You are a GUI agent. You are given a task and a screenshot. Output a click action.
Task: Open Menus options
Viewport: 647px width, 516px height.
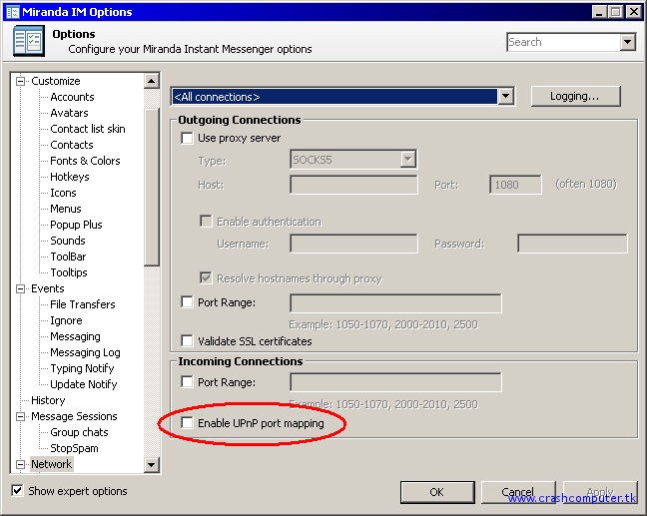[x=66, y=209]
